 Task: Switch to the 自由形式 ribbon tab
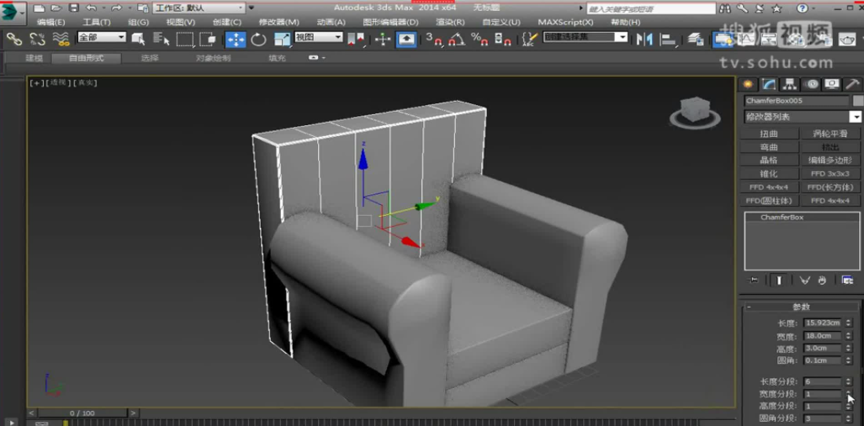coord(86,58)
